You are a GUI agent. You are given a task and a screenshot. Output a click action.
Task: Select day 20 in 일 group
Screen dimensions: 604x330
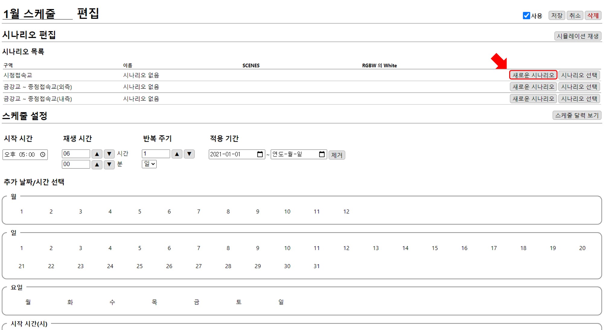582,248
